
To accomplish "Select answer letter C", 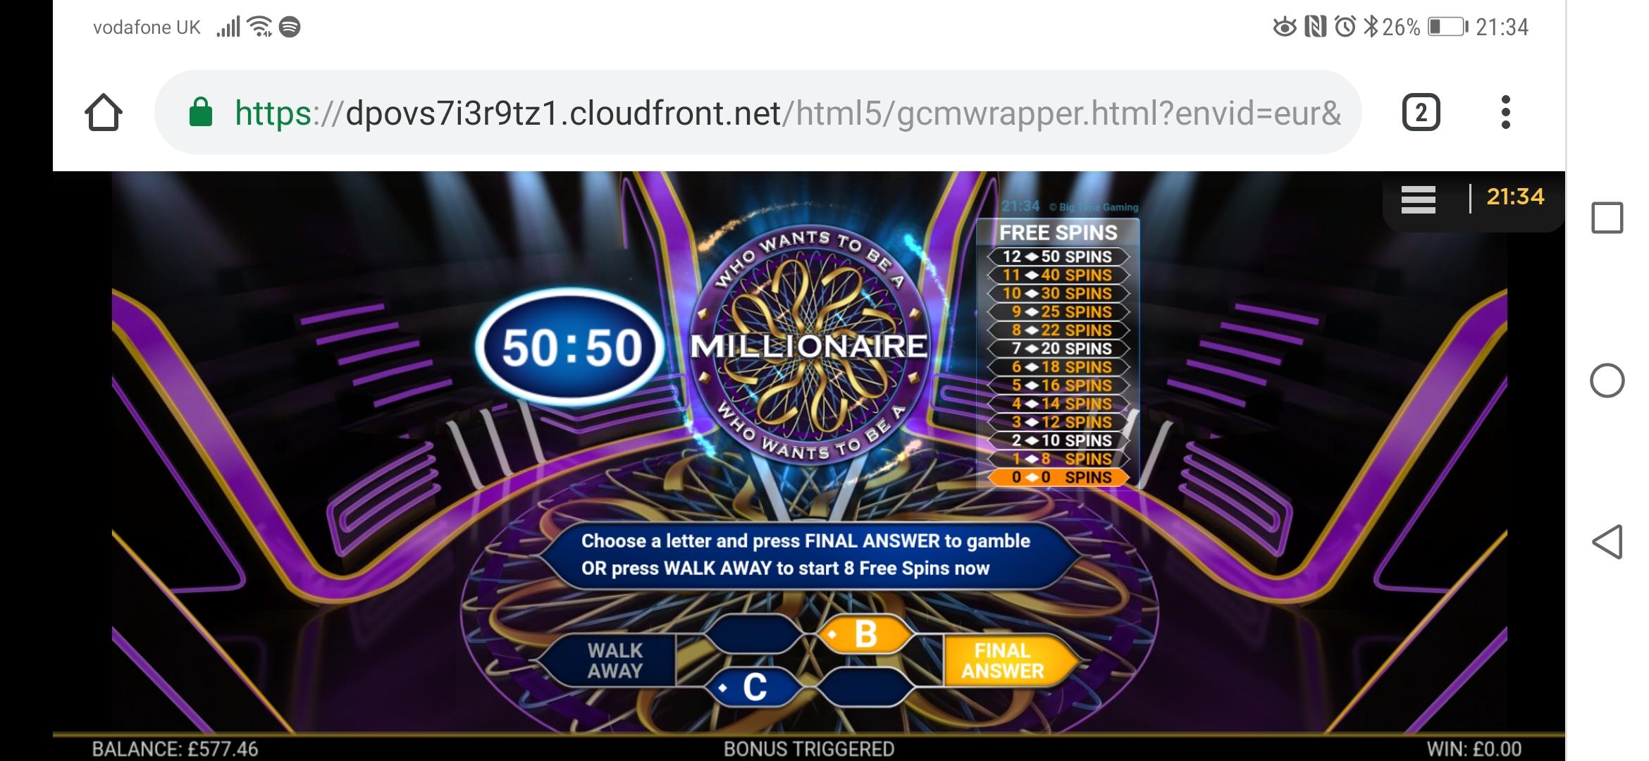I will (753, 687).
